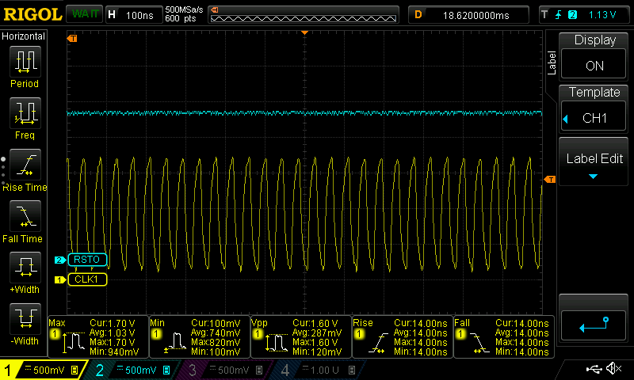Click the channel 1 ground marker
This screenshot has height=380, width=634.
pyautogui.click(x=60, y=279)
